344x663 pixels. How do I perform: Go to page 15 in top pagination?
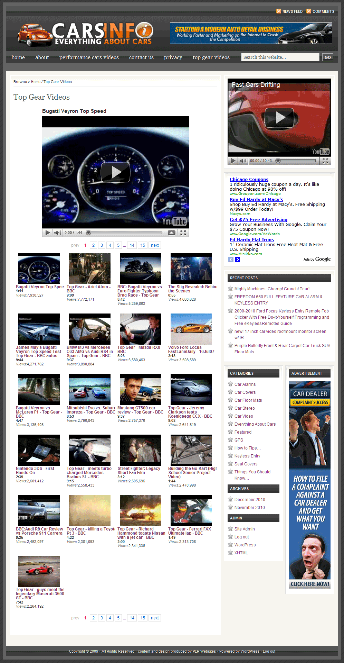[143, 245]
